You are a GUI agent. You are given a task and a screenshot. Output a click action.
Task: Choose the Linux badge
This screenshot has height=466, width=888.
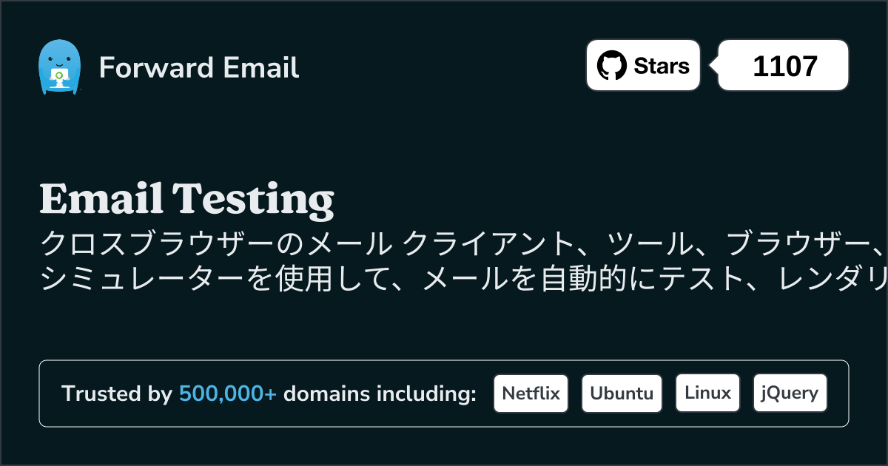point(707,394)
